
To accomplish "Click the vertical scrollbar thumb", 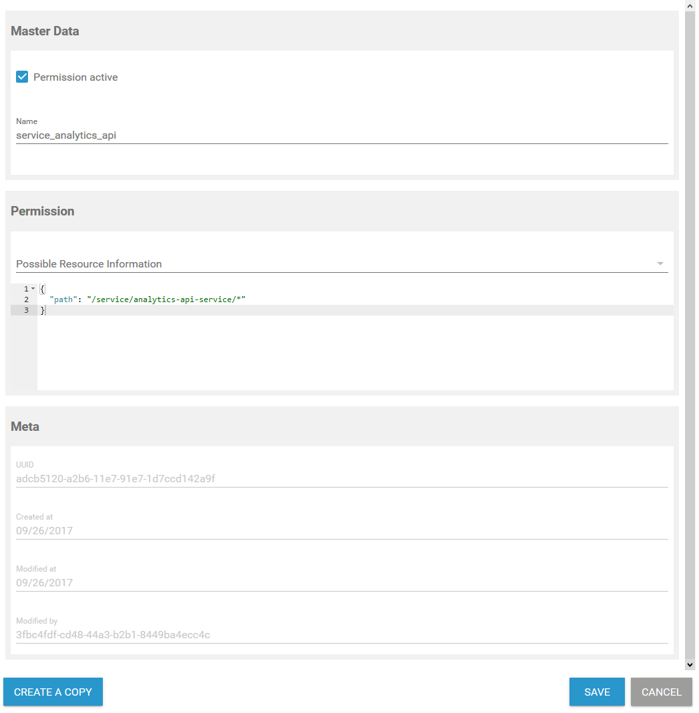I will 690,333.
